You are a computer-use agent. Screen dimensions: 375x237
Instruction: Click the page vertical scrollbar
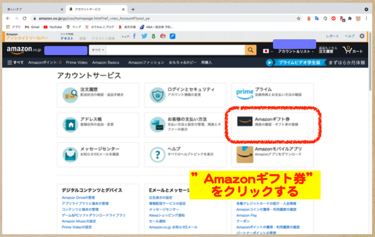tap(370, 62)
